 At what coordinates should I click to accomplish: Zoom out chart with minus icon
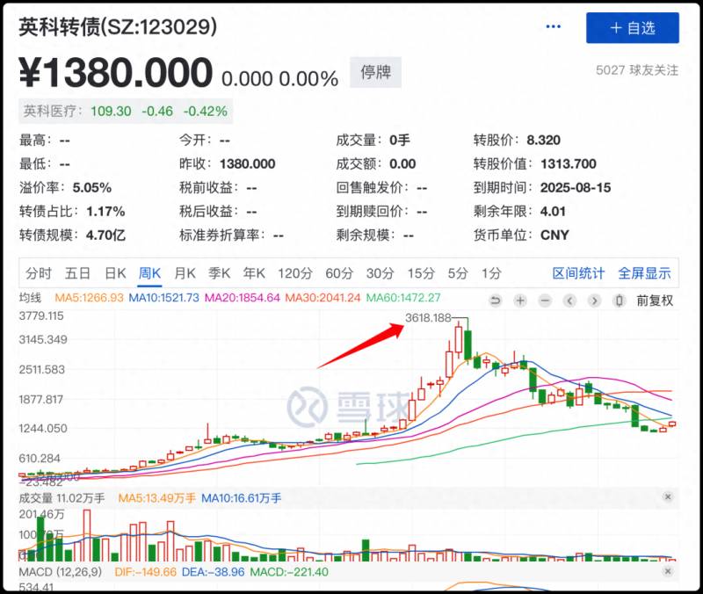(x=545, y=301)
